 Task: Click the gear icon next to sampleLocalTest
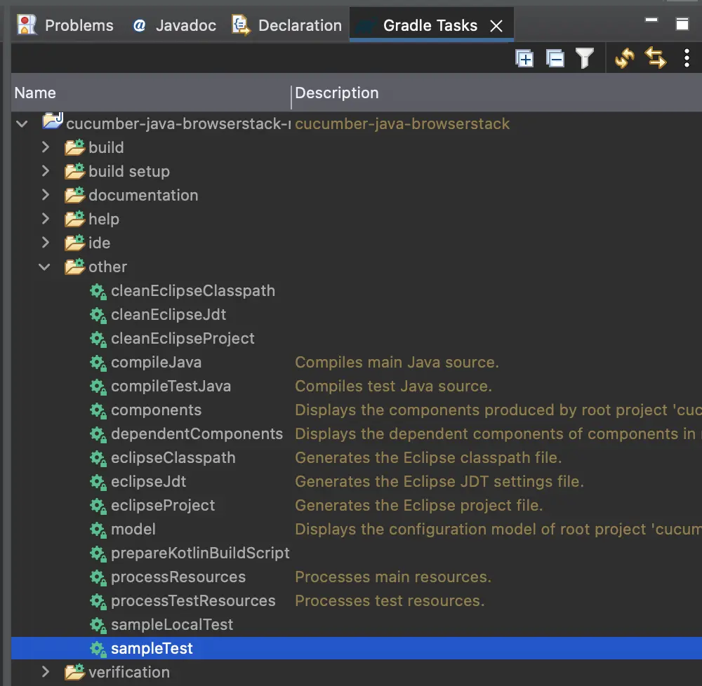tap(98, 625)
